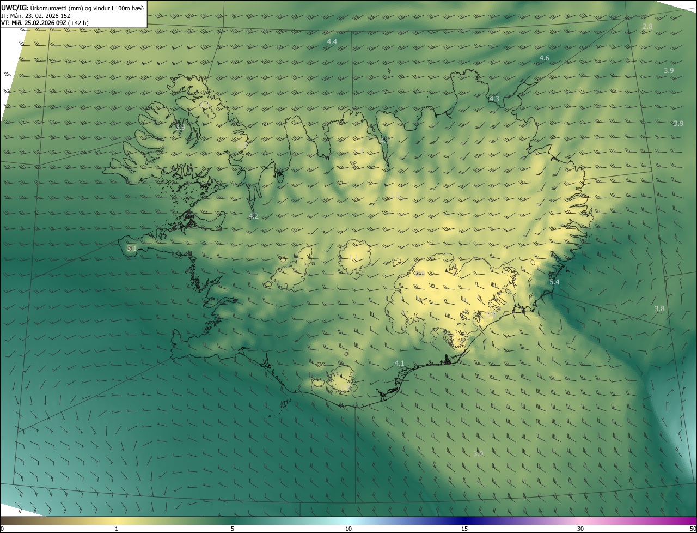This screenshot has width=697, height=533.
Task: Click the "0" tick on the color scale
Action: click(2, 529)
